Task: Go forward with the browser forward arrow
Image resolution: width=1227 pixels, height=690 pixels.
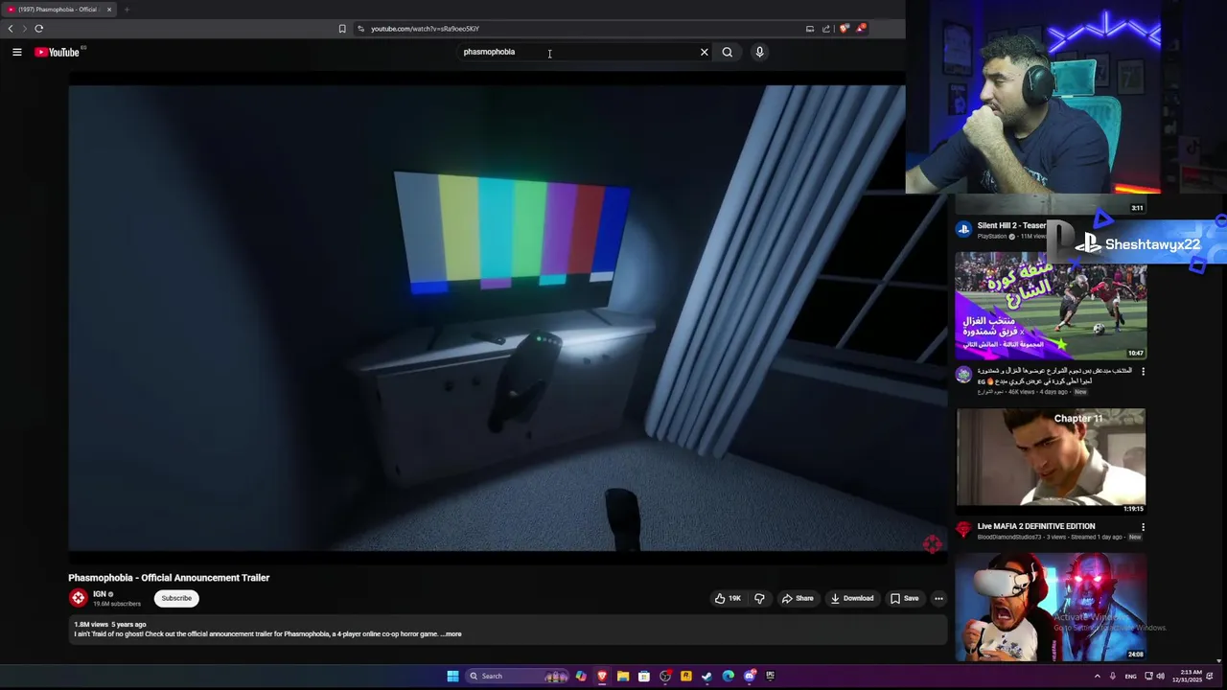Action: point(24,29)
